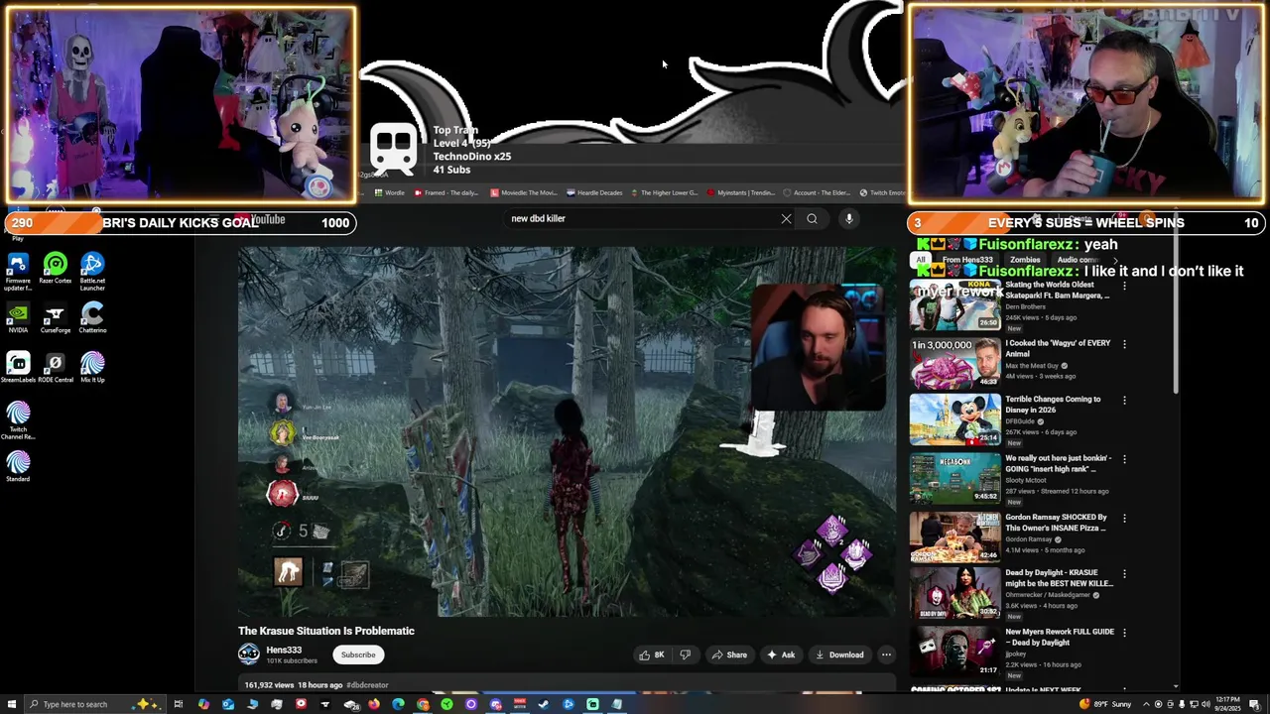Screen dimensions: 1270x714
Task: Open Framed - The daily bookmark
Action: tap(446, 192)
